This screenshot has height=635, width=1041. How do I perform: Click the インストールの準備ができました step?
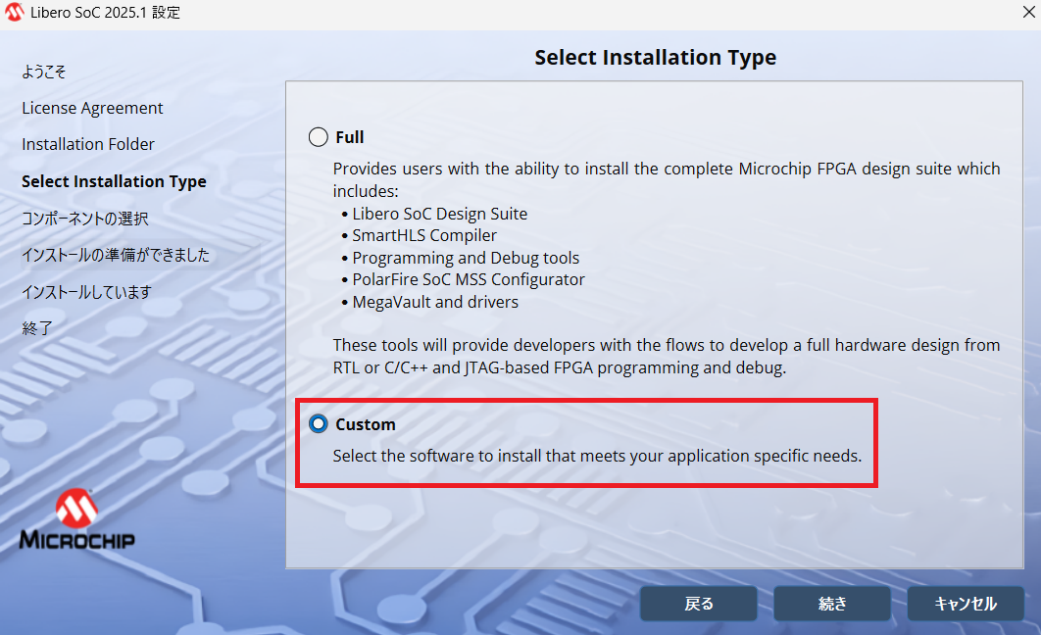116,255
